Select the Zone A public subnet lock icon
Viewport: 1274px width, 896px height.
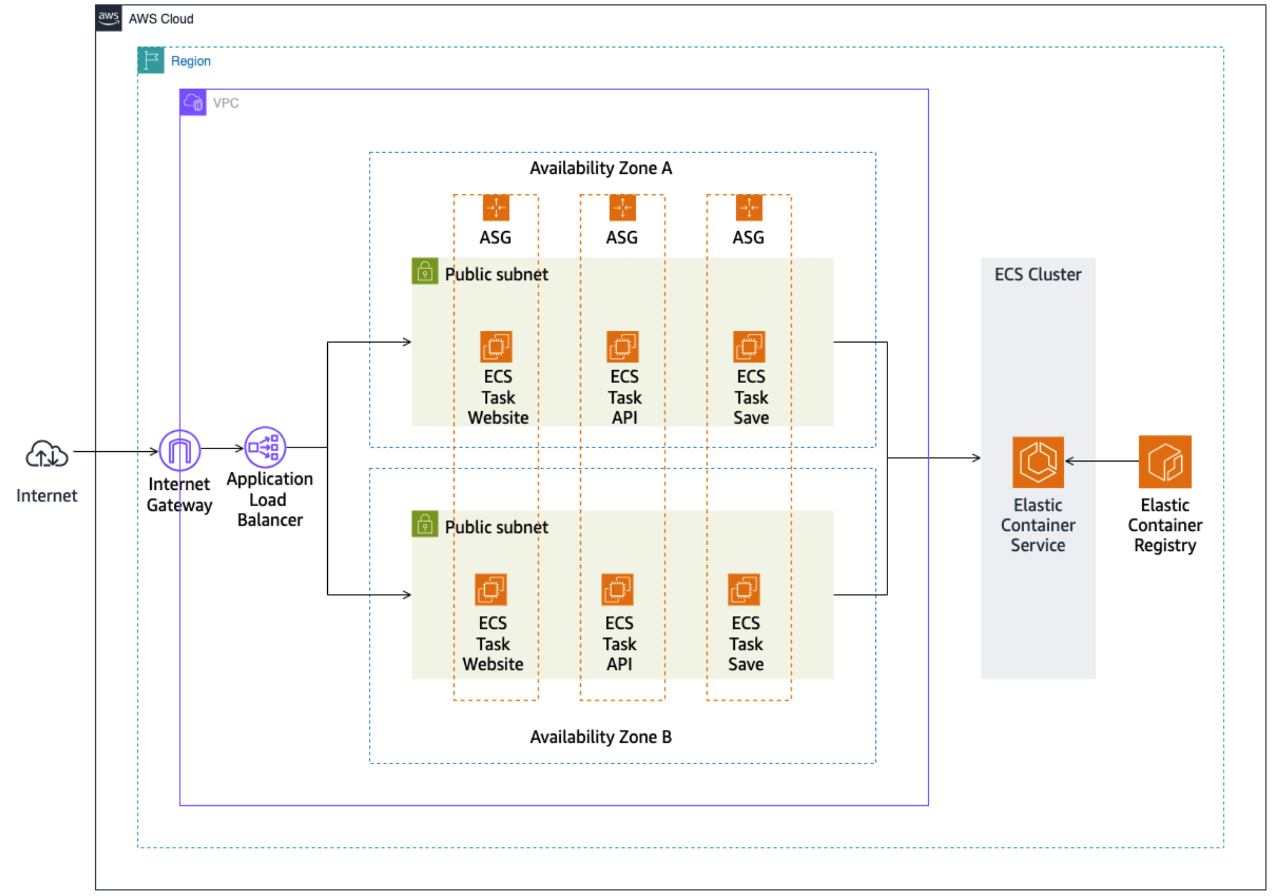[x=425, y=271]
